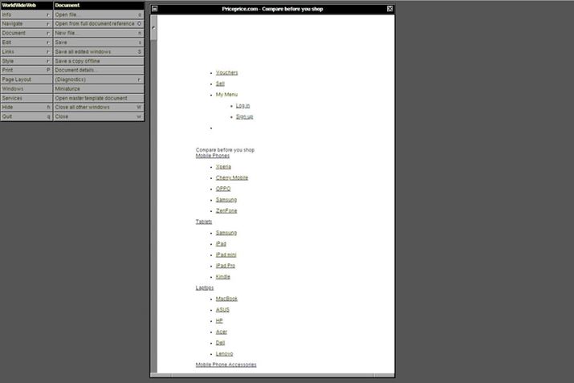This screenshot has height=383, width=574.
Task: Click the WorldWideWeb menu title bar
Action: (26, 5)
